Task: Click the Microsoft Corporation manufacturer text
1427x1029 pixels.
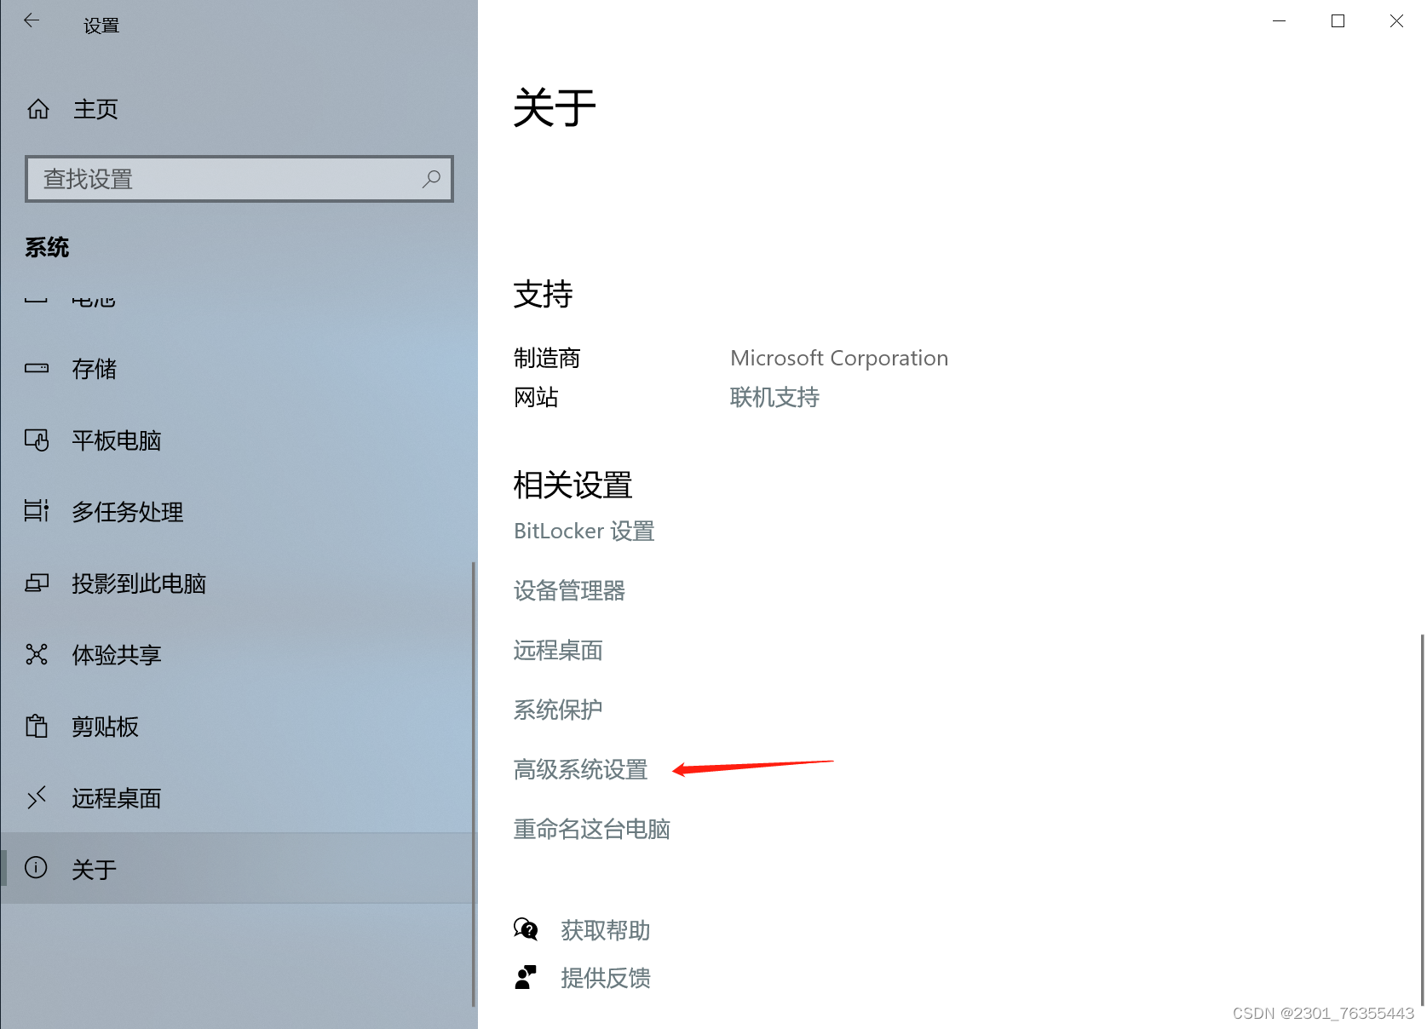Action: (839, 358)
